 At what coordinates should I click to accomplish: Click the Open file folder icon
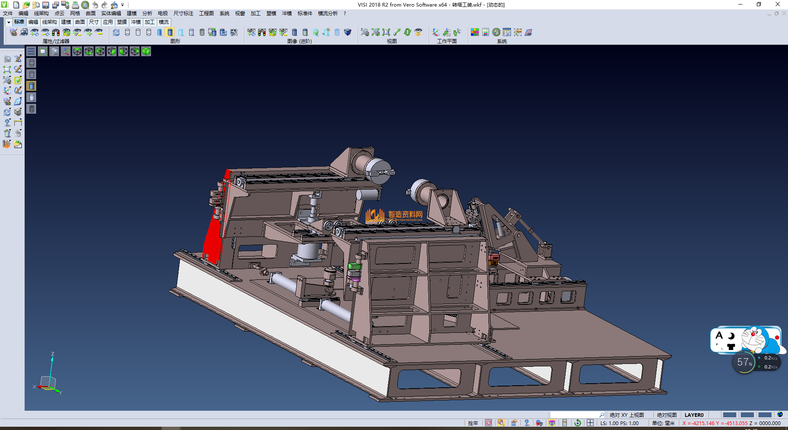[26, 5]
